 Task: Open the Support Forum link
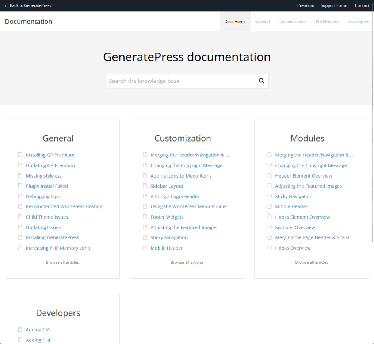[x=335, y=5]
